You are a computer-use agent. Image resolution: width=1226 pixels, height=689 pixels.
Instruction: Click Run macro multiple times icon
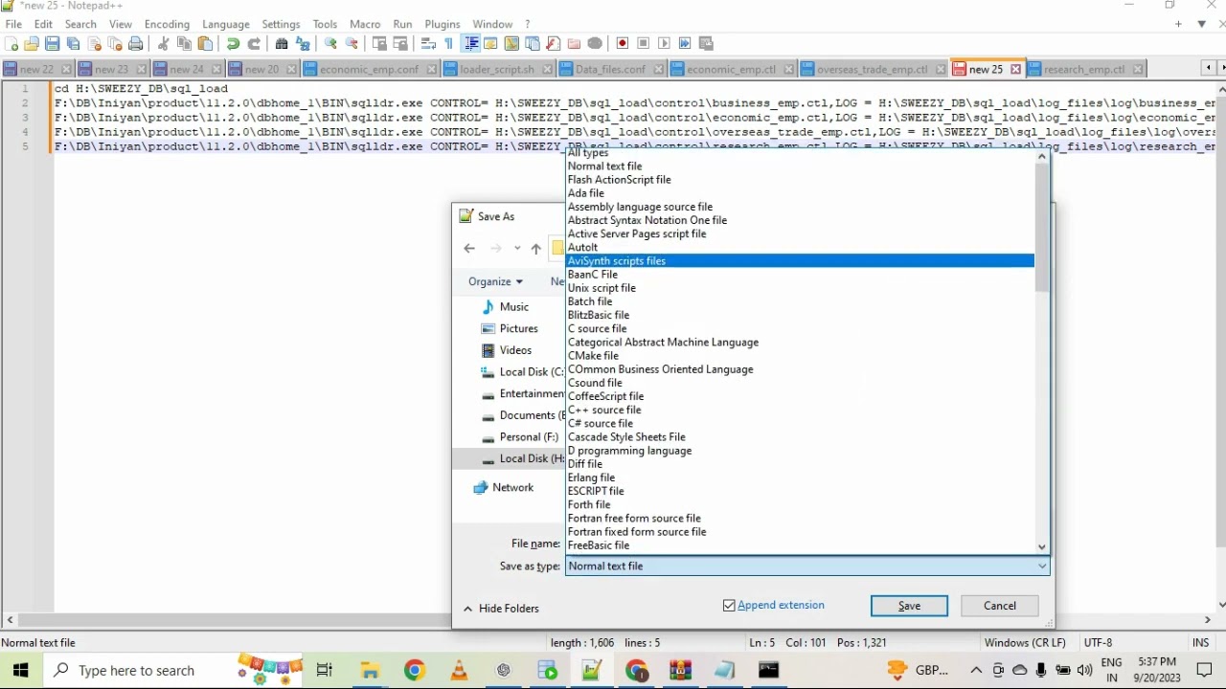(x=685, y=43)
